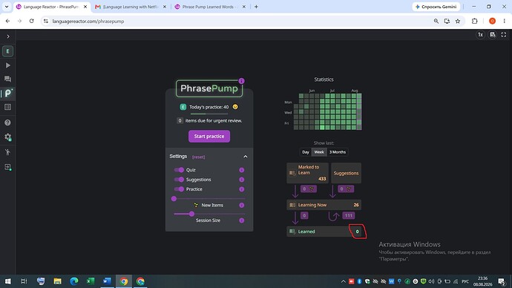
Task: Click the reset settings link
Action: tap(199, 157)
